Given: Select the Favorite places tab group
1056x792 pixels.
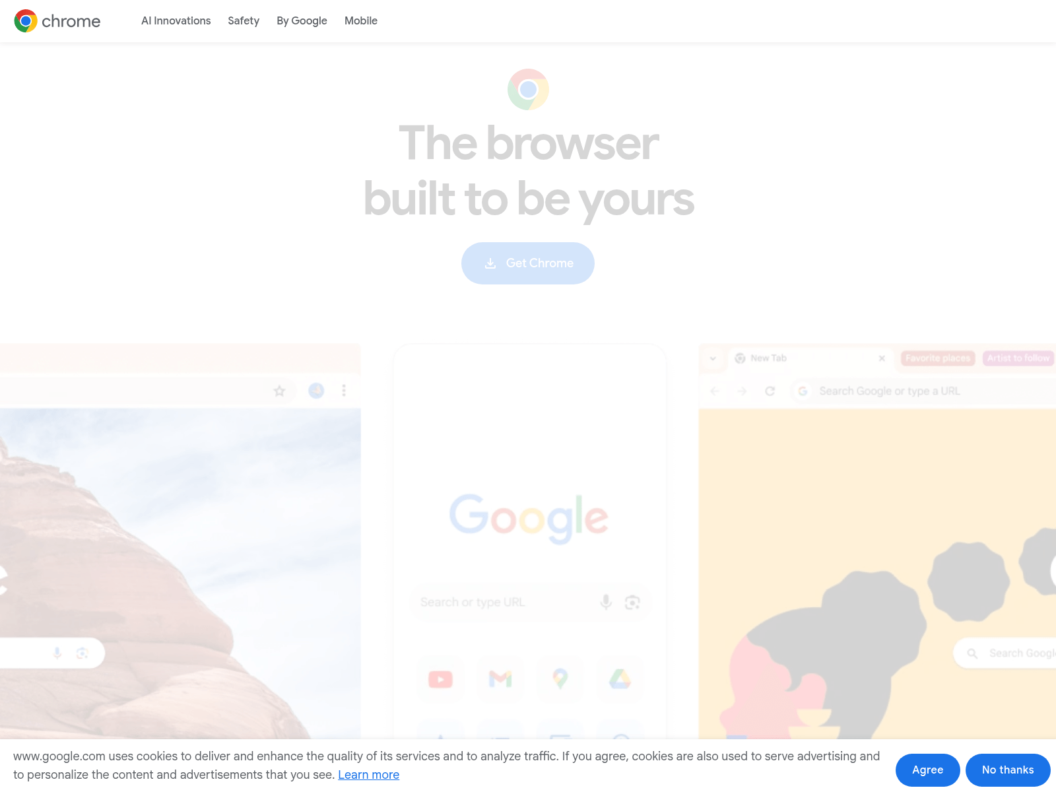Looking at the screenshot, I should [x=938, y=358].
